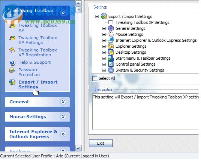Screen dimensions: 201x160
Task: Click the sidebar scrollbar up arrow
Action: (78, 3)
